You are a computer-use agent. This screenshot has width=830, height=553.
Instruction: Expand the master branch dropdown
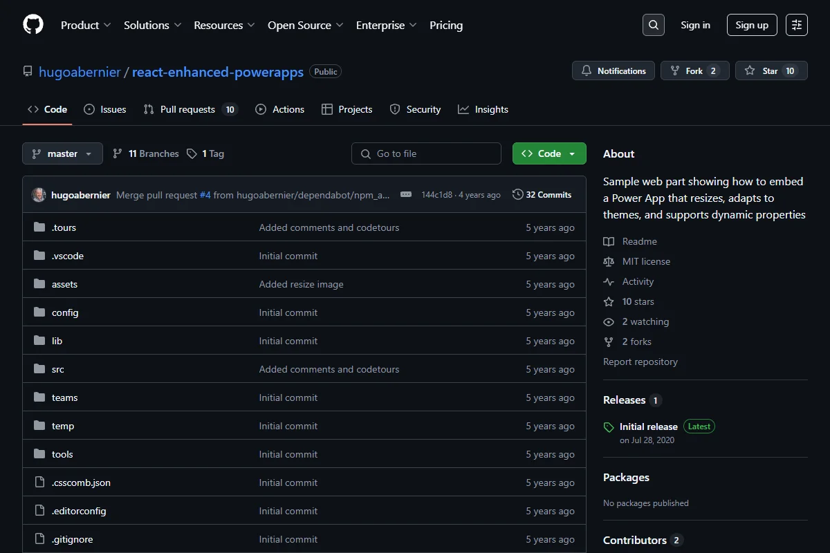[x=62, y=153]
